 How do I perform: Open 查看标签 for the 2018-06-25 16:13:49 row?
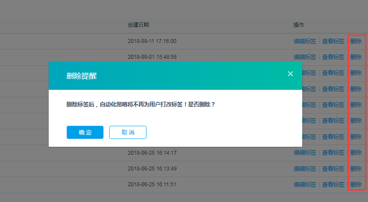(333, 169)
